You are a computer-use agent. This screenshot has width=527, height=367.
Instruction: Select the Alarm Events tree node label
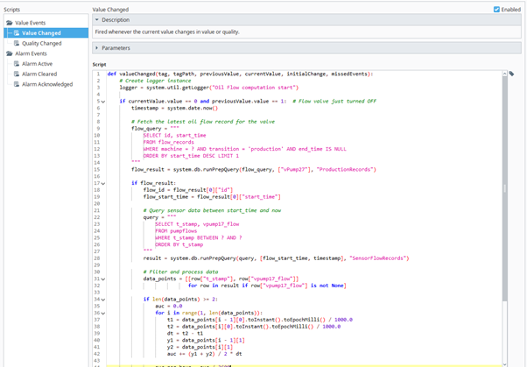coord(31,53)
